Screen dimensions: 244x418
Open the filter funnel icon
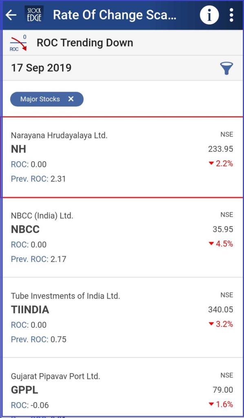coord(226,68)
